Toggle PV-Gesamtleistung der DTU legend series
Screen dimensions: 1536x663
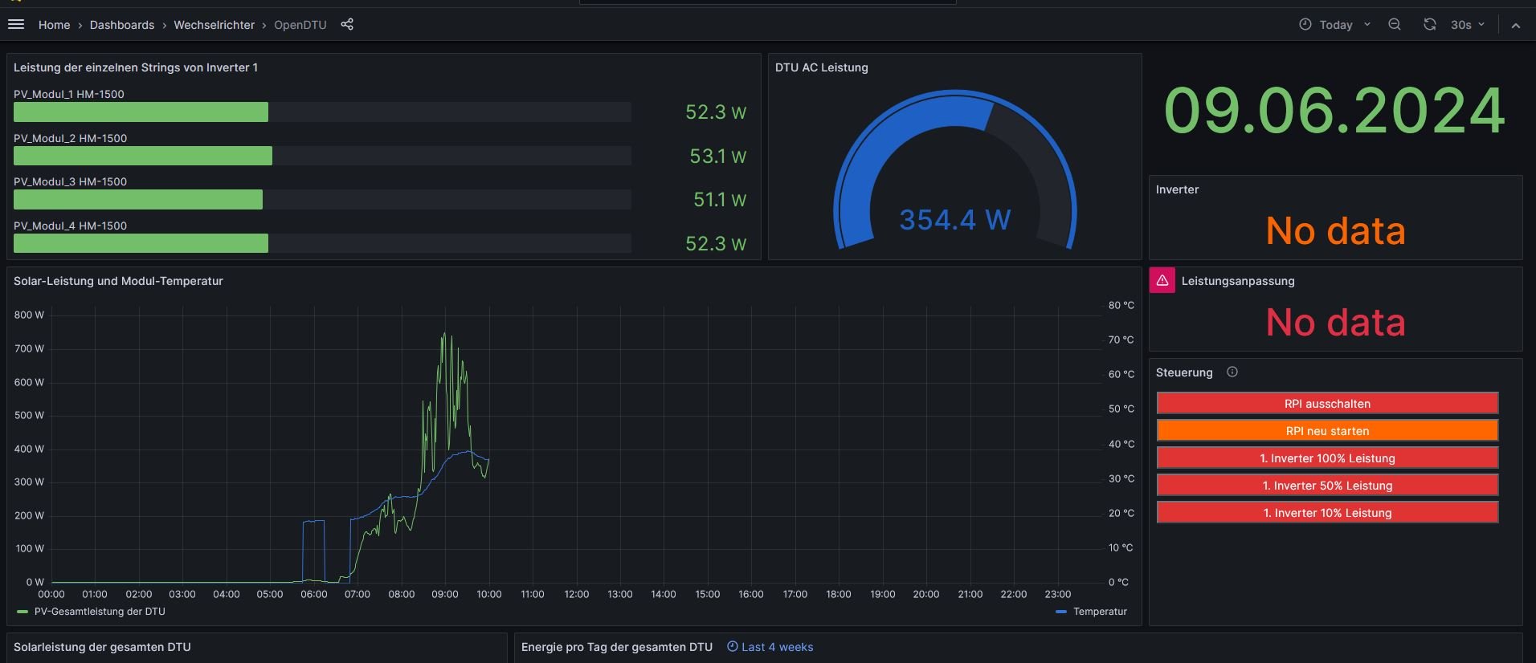100,612
